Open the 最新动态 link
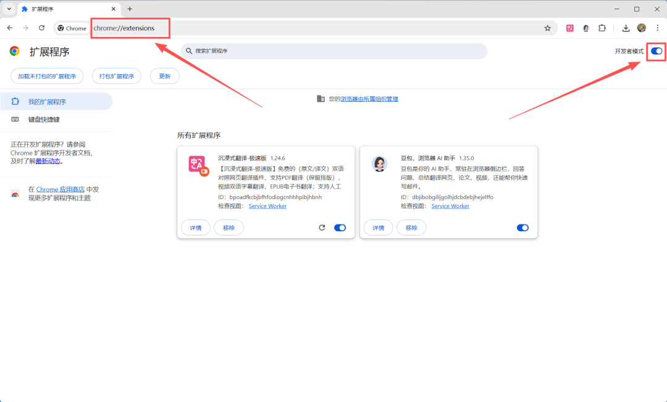Image resolution: width=667 pixels, height=402 pixels. coord(48,162)
